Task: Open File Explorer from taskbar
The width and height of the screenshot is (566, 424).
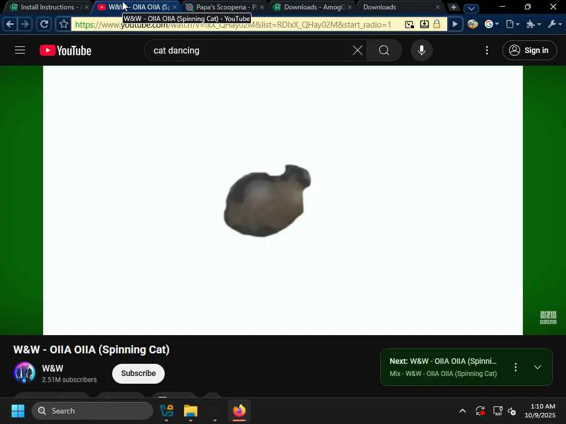Action: pos(191,411)
